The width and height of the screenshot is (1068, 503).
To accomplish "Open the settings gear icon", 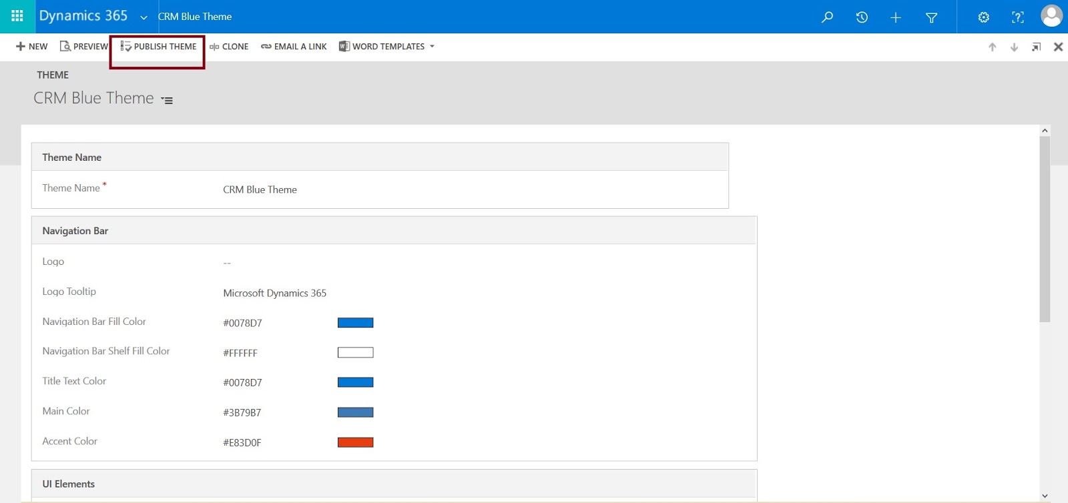I will [983, 17].
